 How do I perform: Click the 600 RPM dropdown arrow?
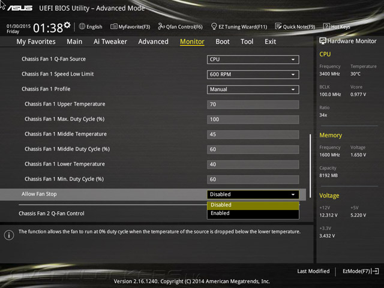point(293,74)
